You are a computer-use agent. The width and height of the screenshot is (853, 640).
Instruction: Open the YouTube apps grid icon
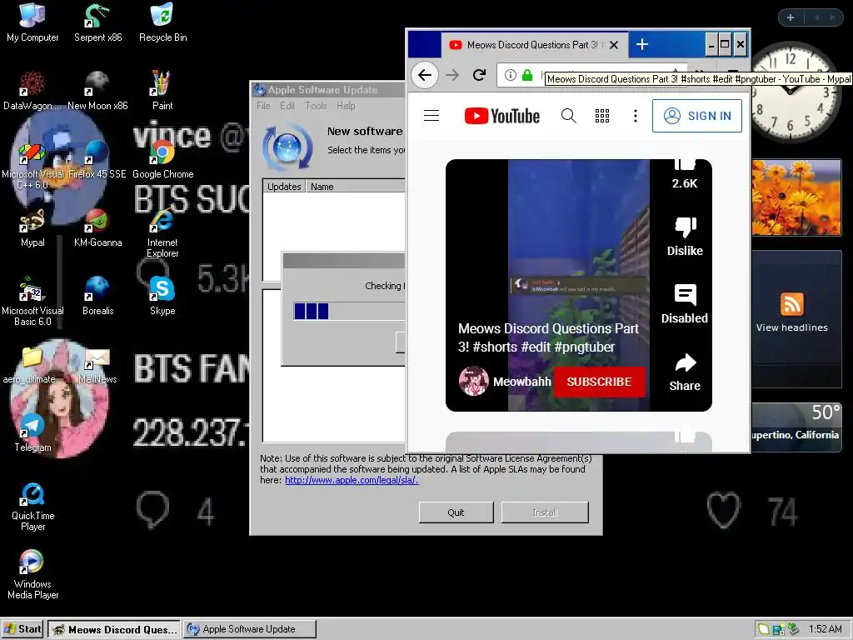point(601,115)
